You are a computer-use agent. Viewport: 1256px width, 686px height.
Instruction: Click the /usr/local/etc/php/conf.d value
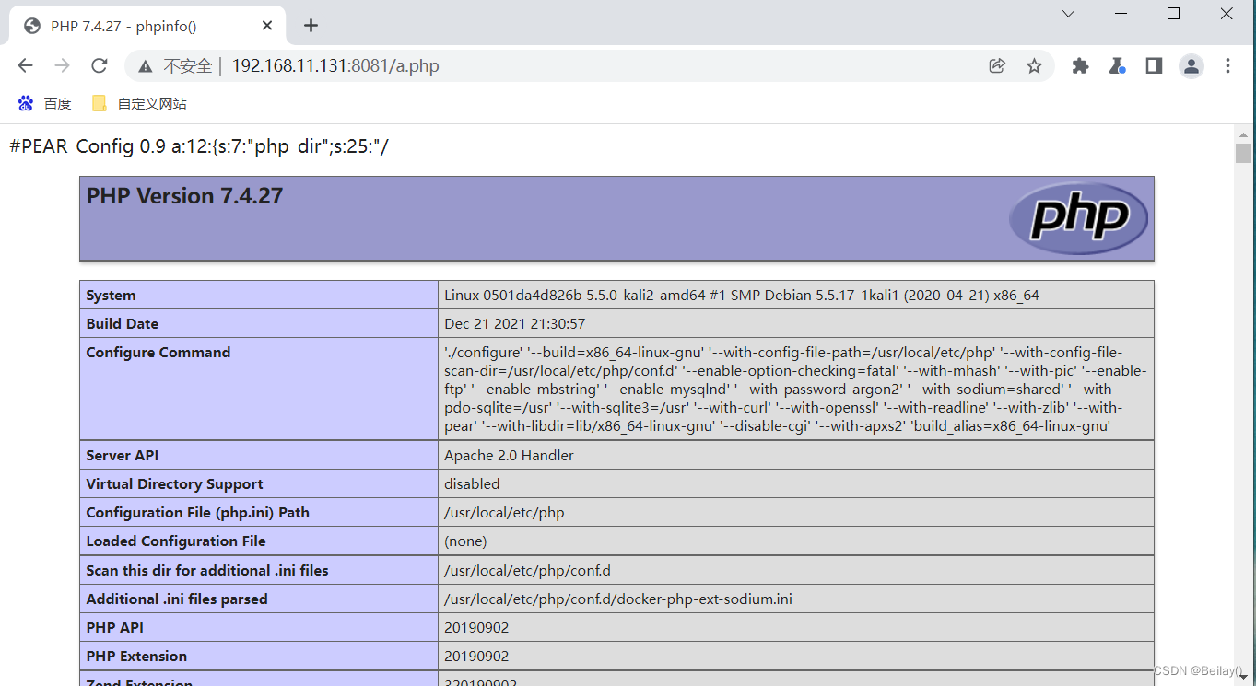527,571
